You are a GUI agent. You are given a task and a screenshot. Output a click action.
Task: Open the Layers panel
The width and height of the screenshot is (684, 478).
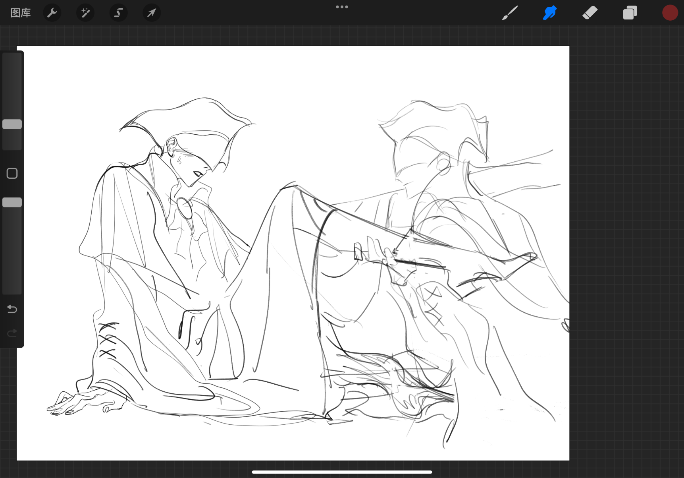click(x=630, y=13)
